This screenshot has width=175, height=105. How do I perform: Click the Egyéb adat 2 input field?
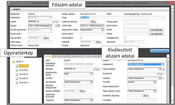coord(92,34)
